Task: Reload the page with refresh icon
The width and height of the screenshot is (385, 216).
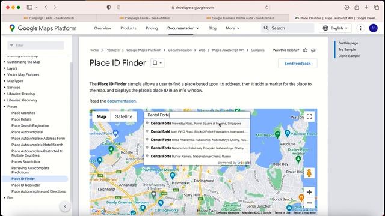Action: (266, 7)
